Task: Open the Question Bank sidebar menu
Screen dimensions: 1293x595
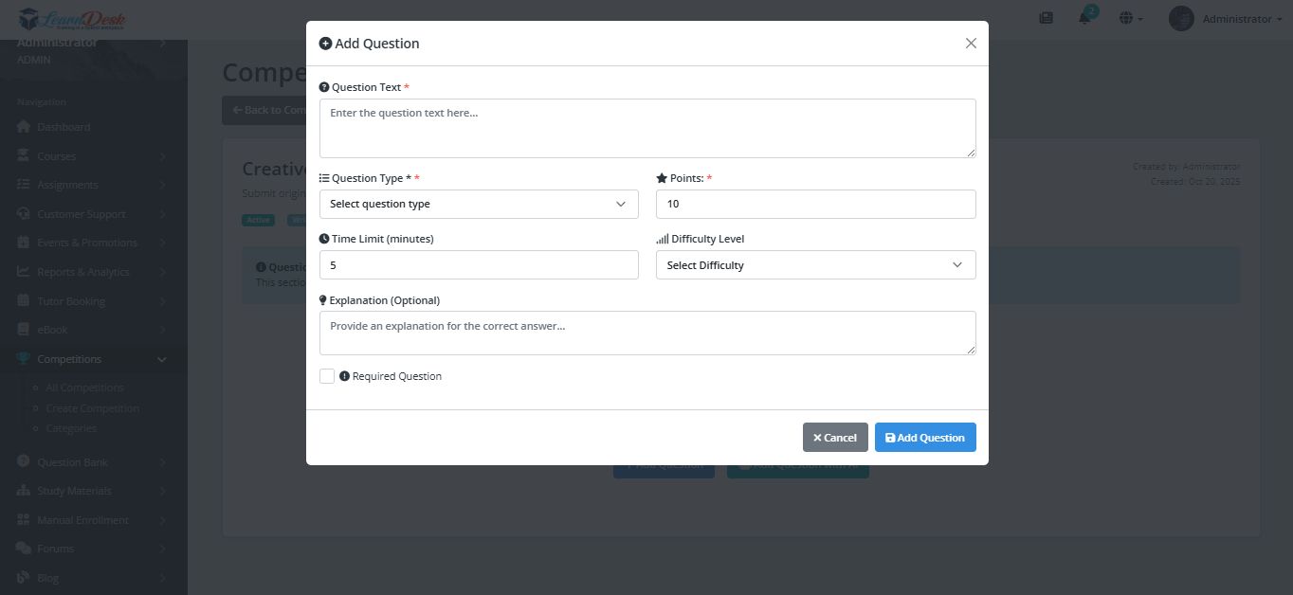Action: click(72, 462)
